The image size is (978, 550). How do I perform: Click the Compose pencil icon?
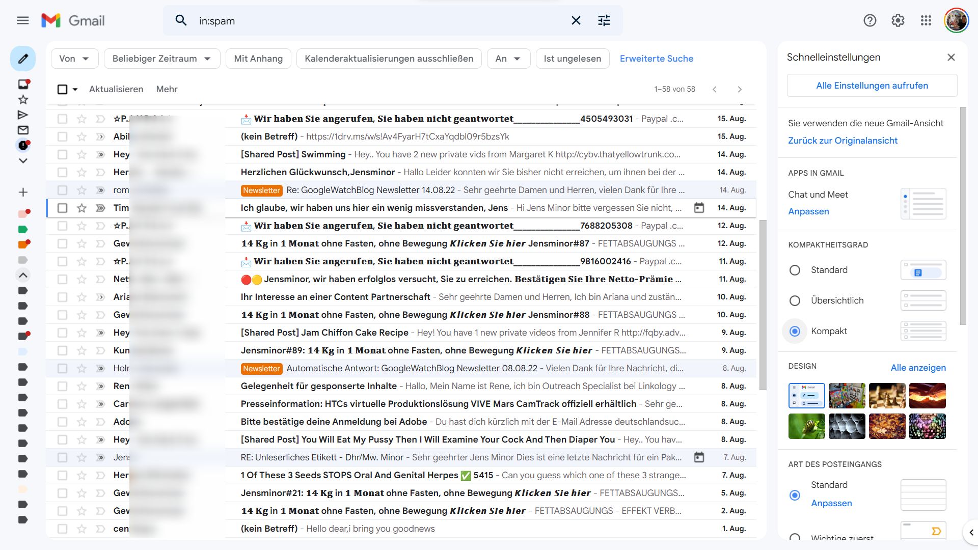(x=23, y=59)
